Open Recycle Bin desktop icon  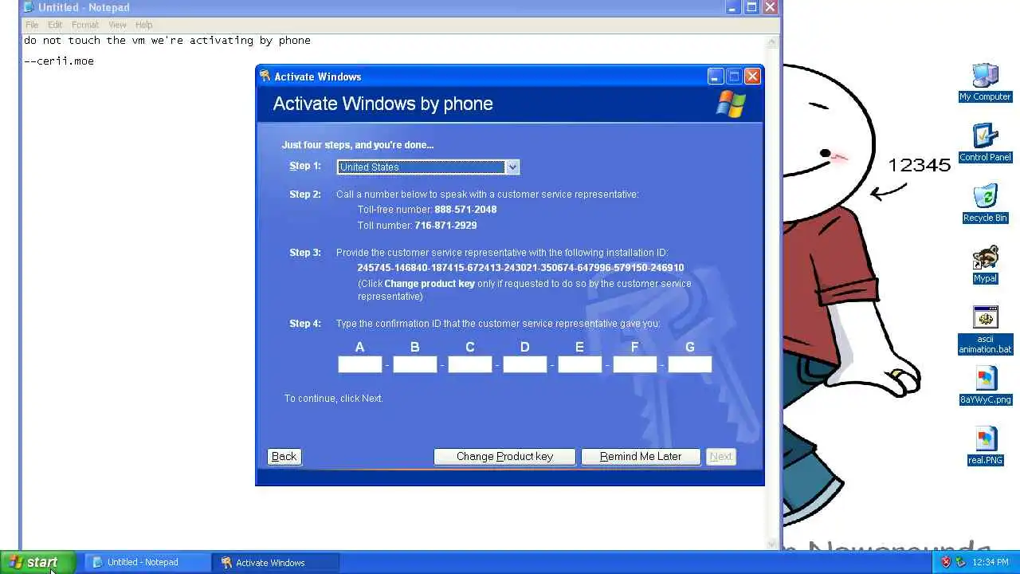pyautogui.click(x=985, y=203)
